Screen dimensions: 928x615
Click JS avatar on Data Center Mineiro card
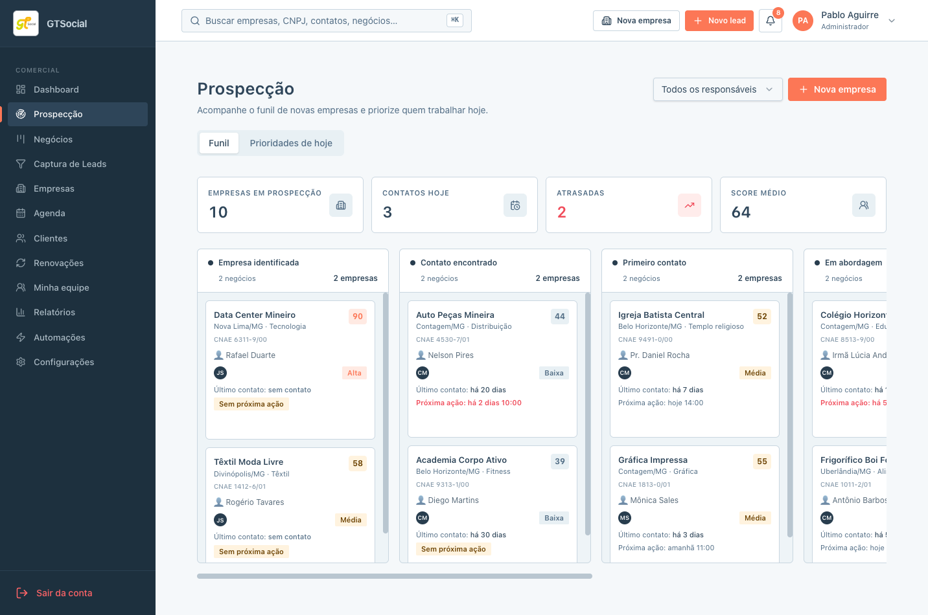point(220,373)
